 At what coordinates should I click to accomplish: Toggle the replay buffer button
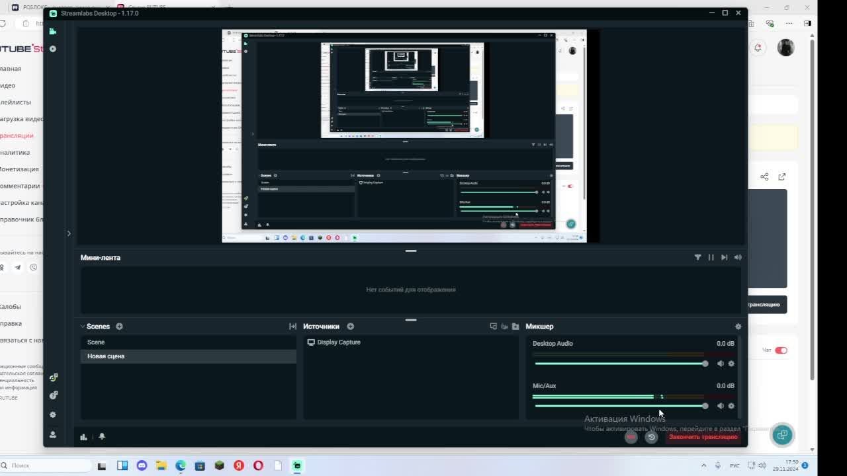coord(651,437)
